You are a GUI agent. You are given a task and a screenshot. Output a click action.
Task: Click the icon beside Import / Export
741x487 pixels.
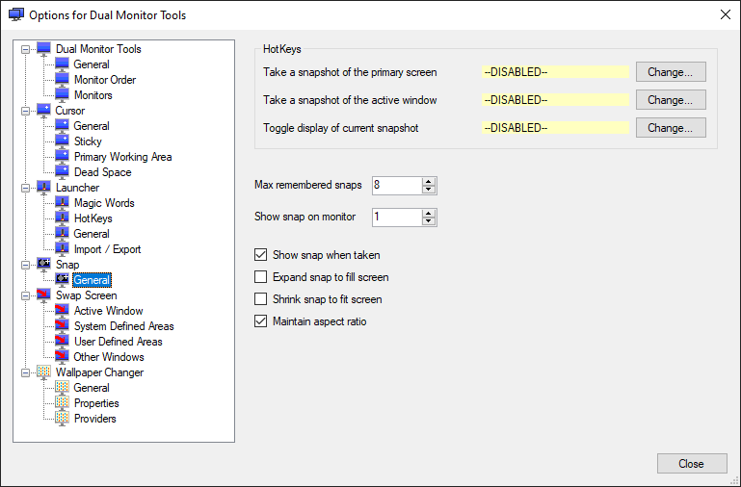point(62,249)
